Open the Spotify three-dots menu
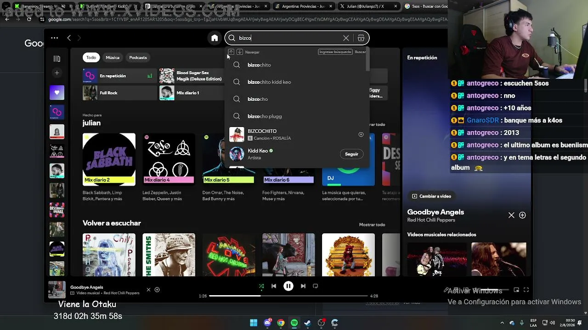The width and height of the screenshot is (588, 330). coord(54,38)
